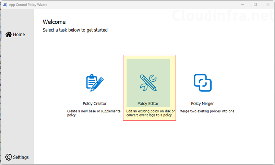This screenshot has height=165, width=275.
Task: Click the "Policy Merger" text label
Action: tap(202, 104)
